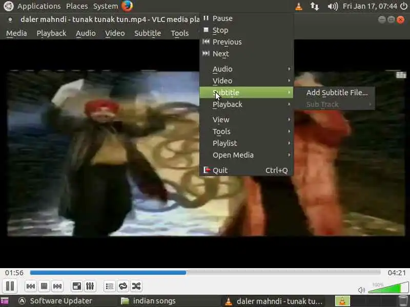Viewport: 410px width, 307px height.
Task: Select Stop in the context menu
Action: pos(247,30)
